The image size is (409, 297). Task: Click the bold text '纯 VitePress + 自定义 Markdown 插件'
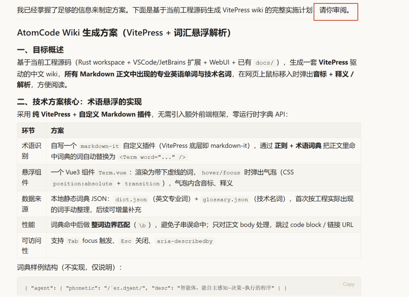(92, 114)
